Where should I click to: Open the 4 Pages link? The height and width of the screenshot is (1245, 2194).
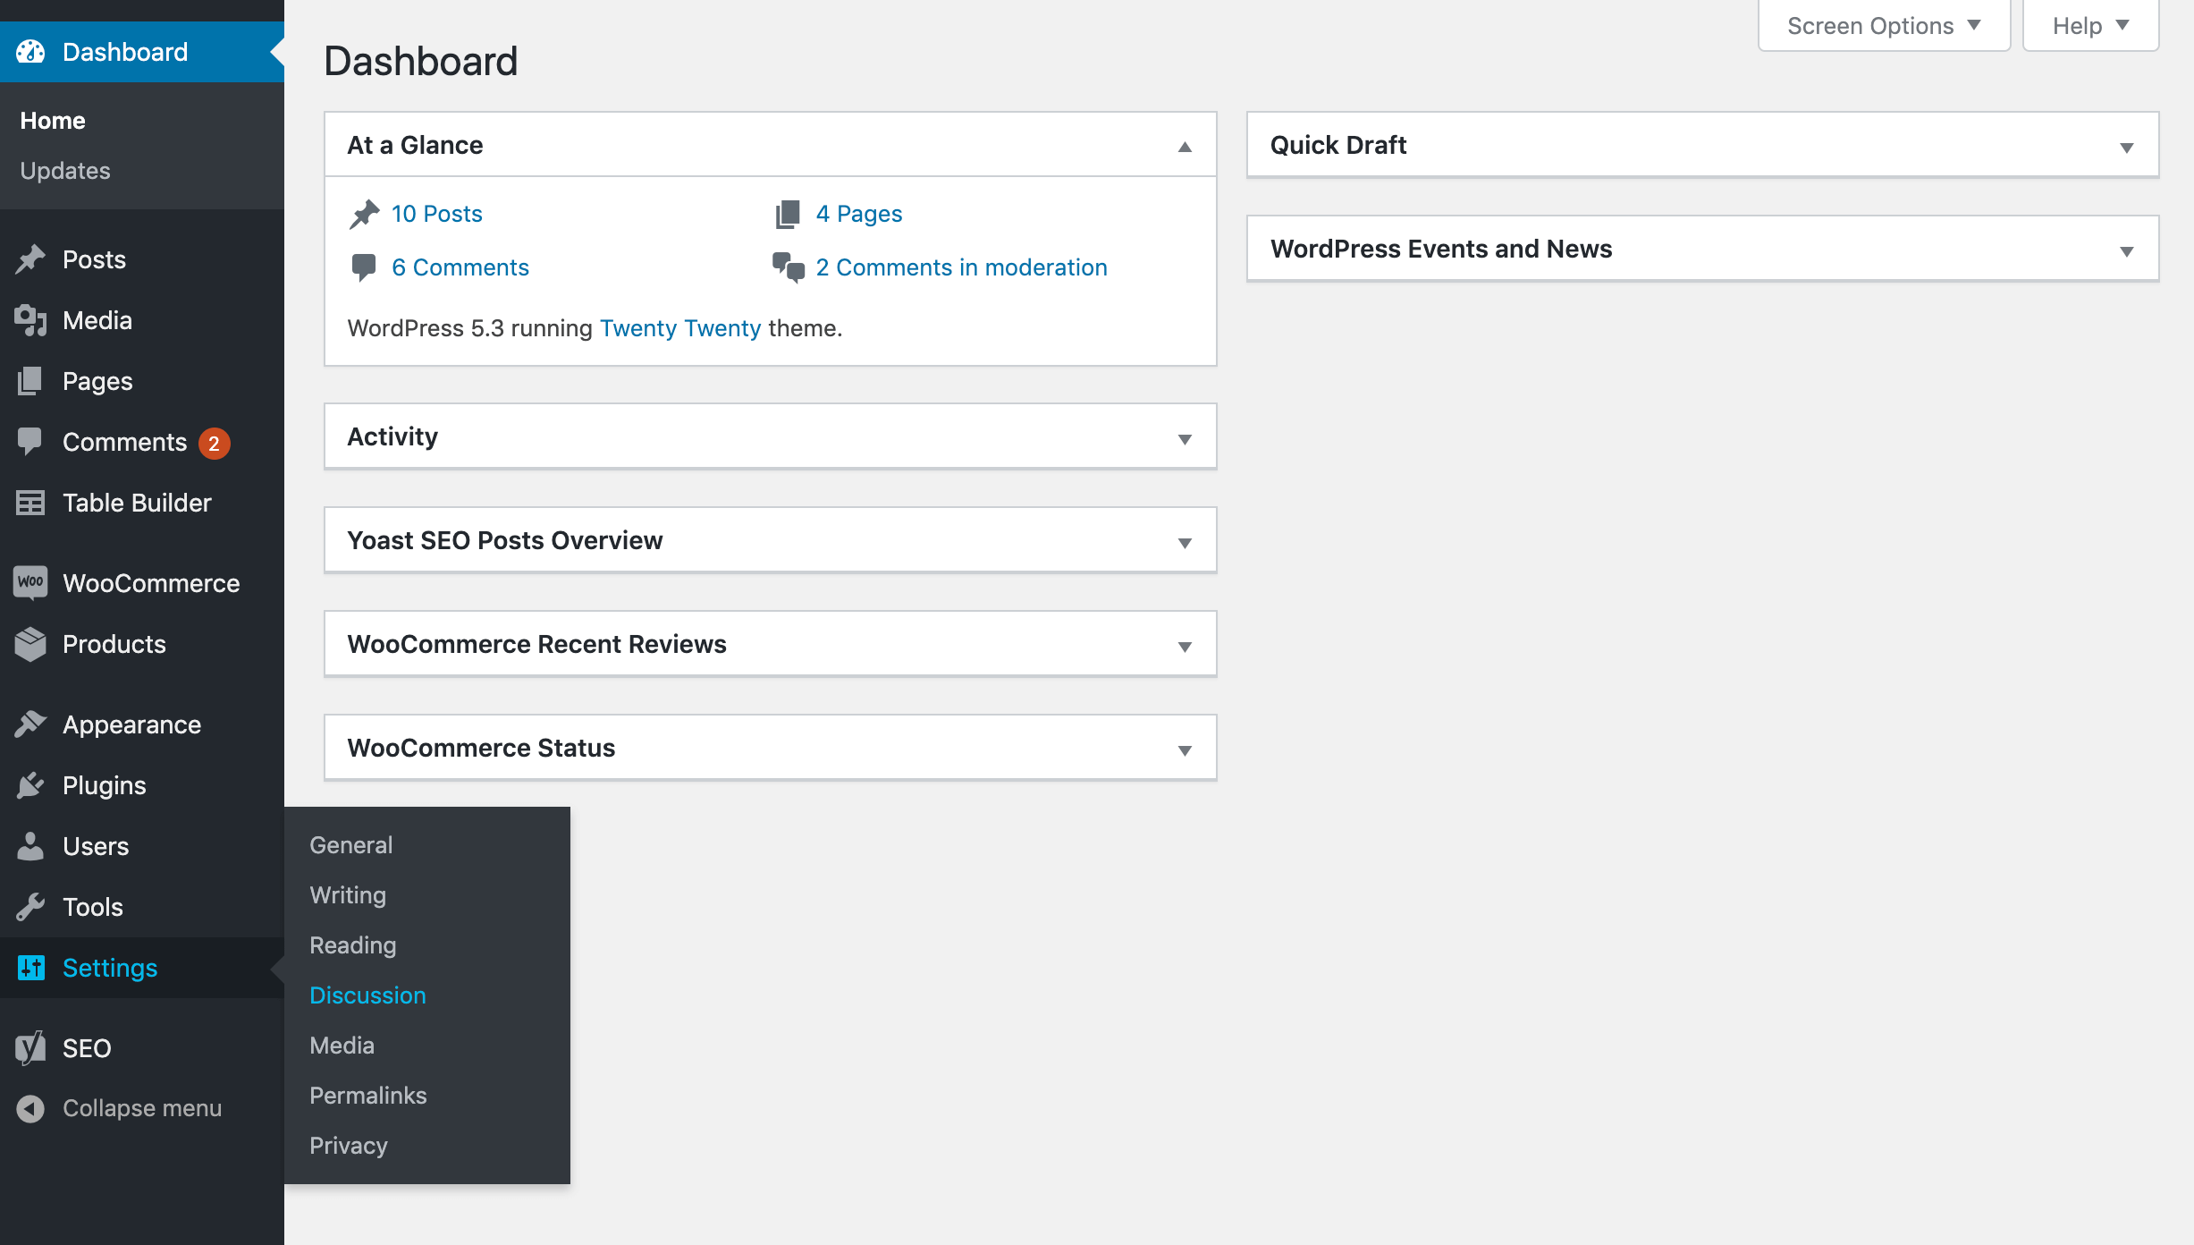858,214
